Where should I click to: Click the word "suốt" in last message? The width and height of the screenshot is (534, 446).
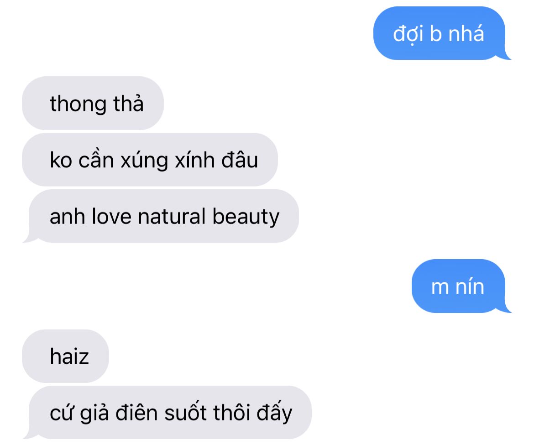click(186, 412)
